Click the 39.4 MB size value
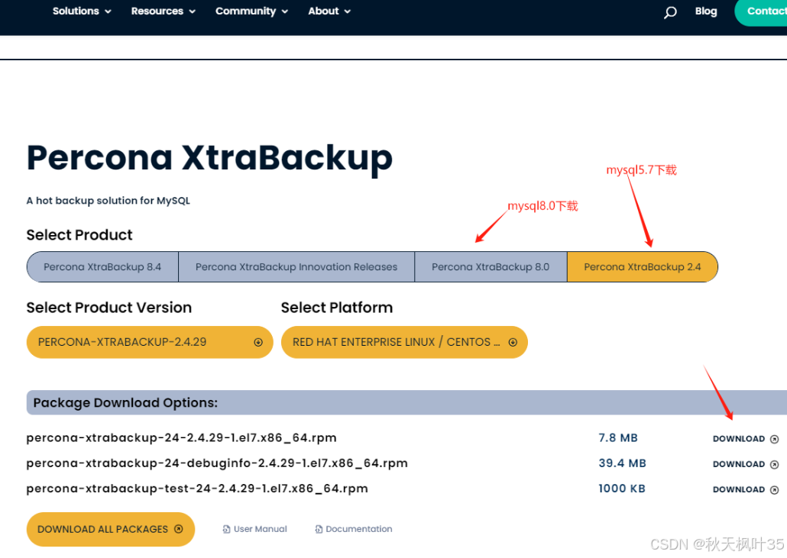Screen dimensions: 787x558 pyautogui.click(x=622, y=464)
